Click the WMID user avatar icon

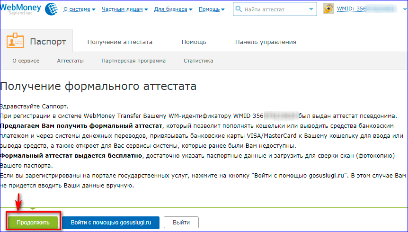[328, 9]
